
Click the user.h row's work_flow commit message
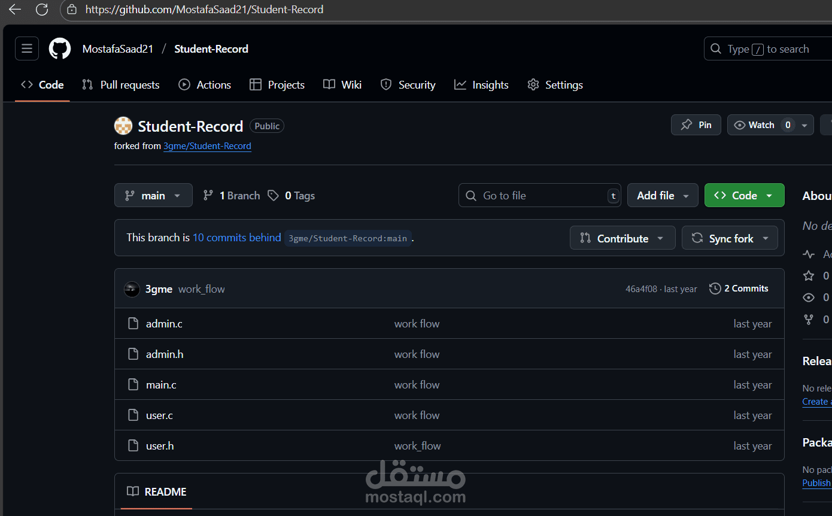[x=417, y=446]
